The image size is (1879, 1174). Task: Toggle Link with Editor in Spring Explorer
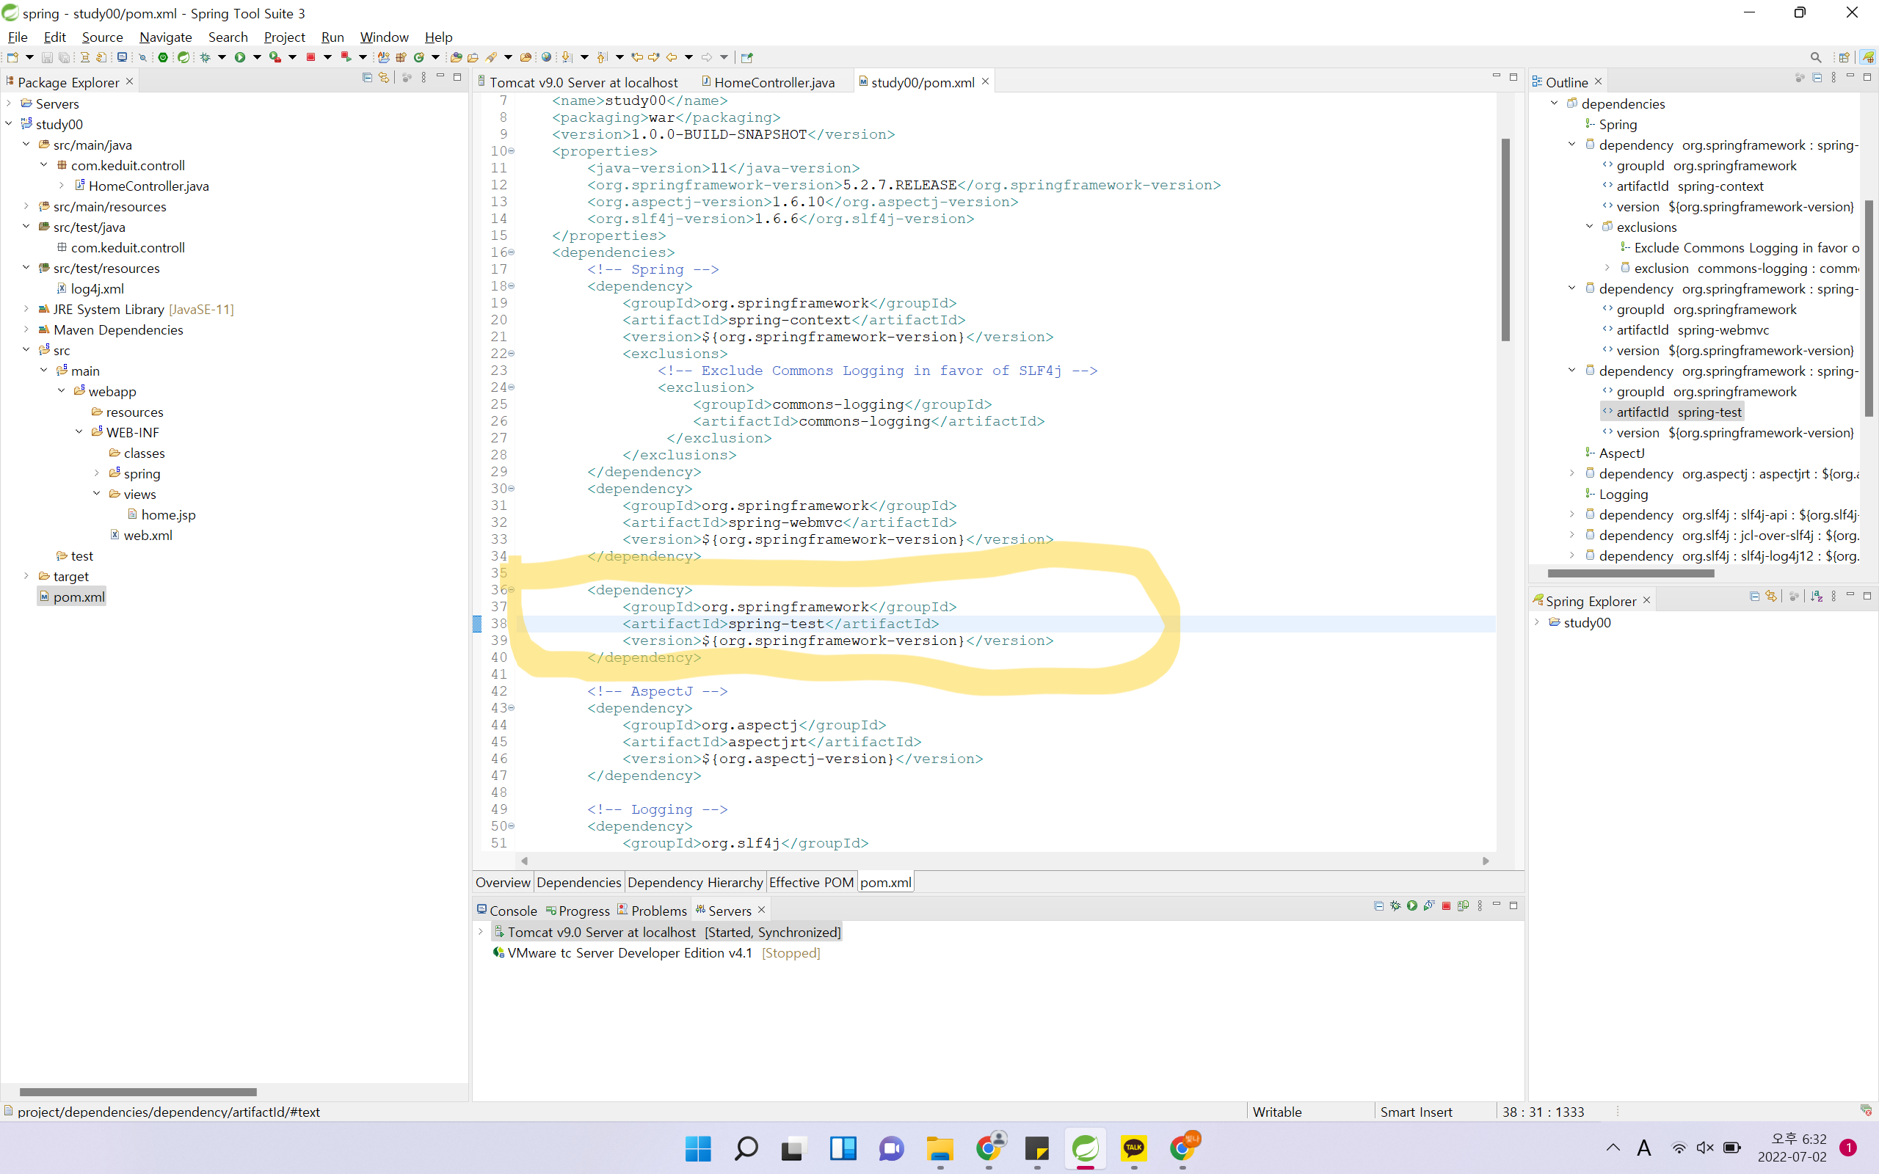(1771, 597)
